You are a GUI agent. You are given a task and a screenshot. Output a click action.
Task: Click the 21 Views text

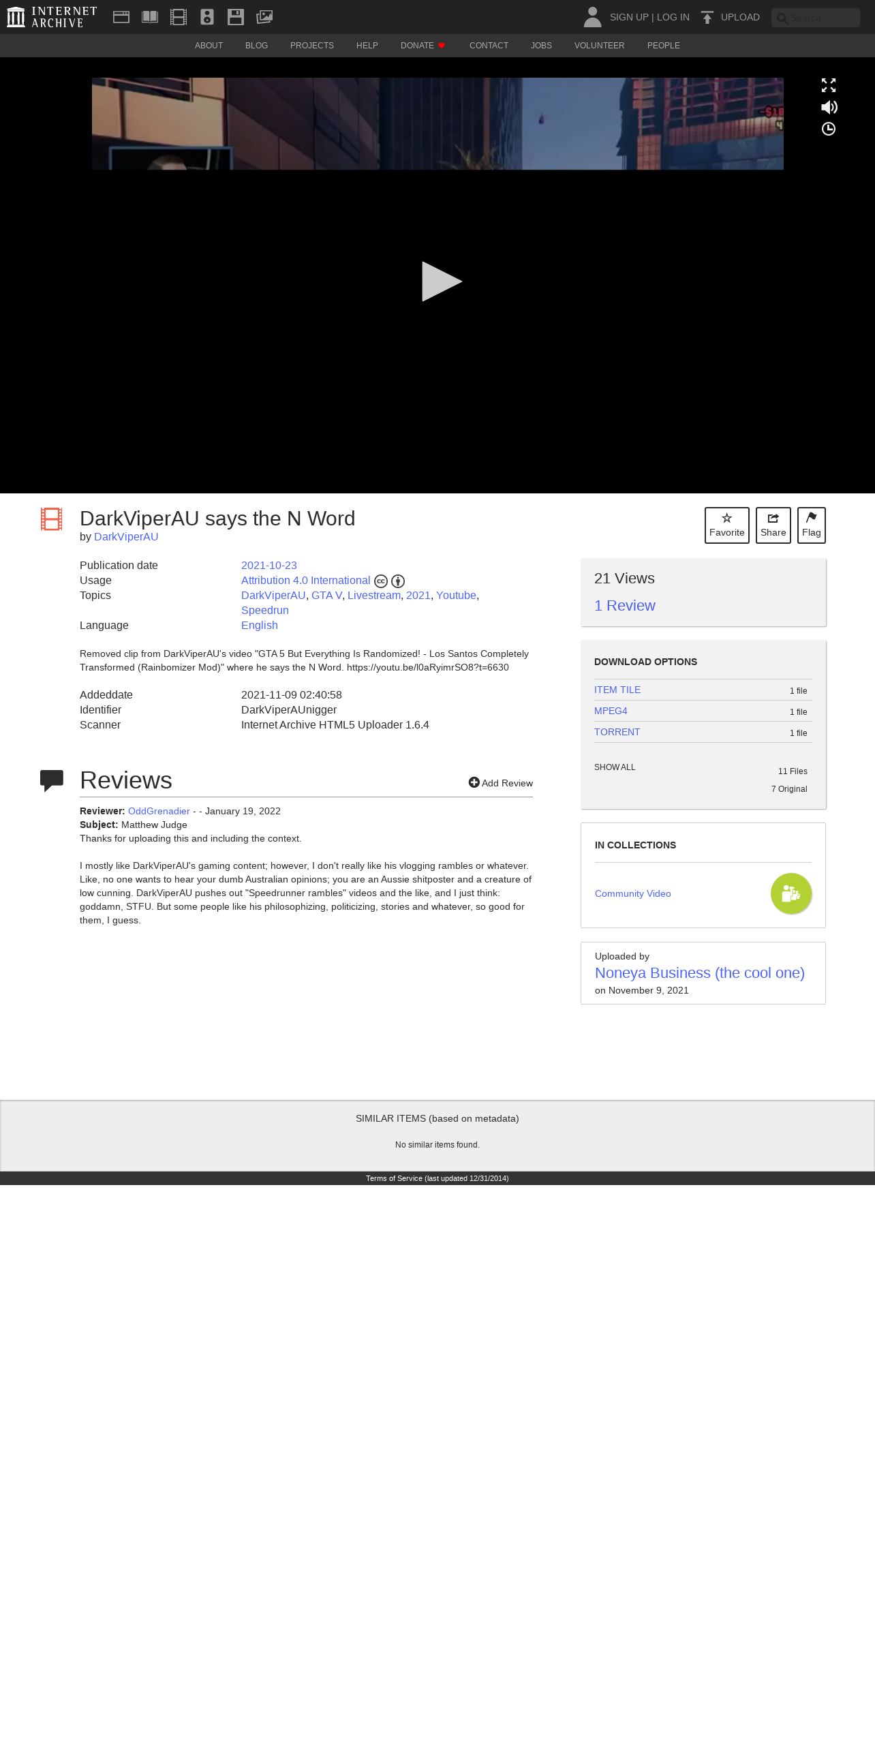(624, 578)
